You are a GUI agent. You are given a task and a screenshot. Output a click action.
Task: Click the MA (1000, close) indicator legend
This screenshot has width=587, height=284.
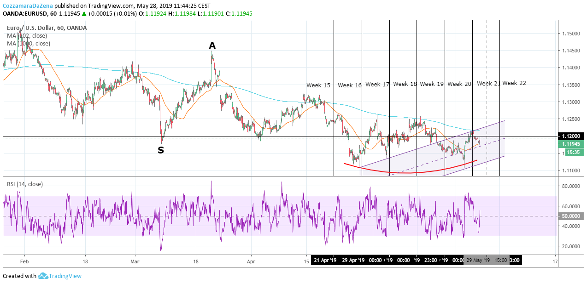[29, 44]
